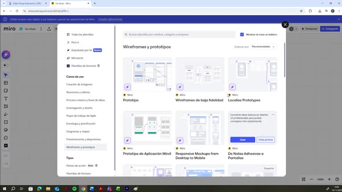Select the frame tool
Viewport: 342px width, 192px height.
[6, 122]
